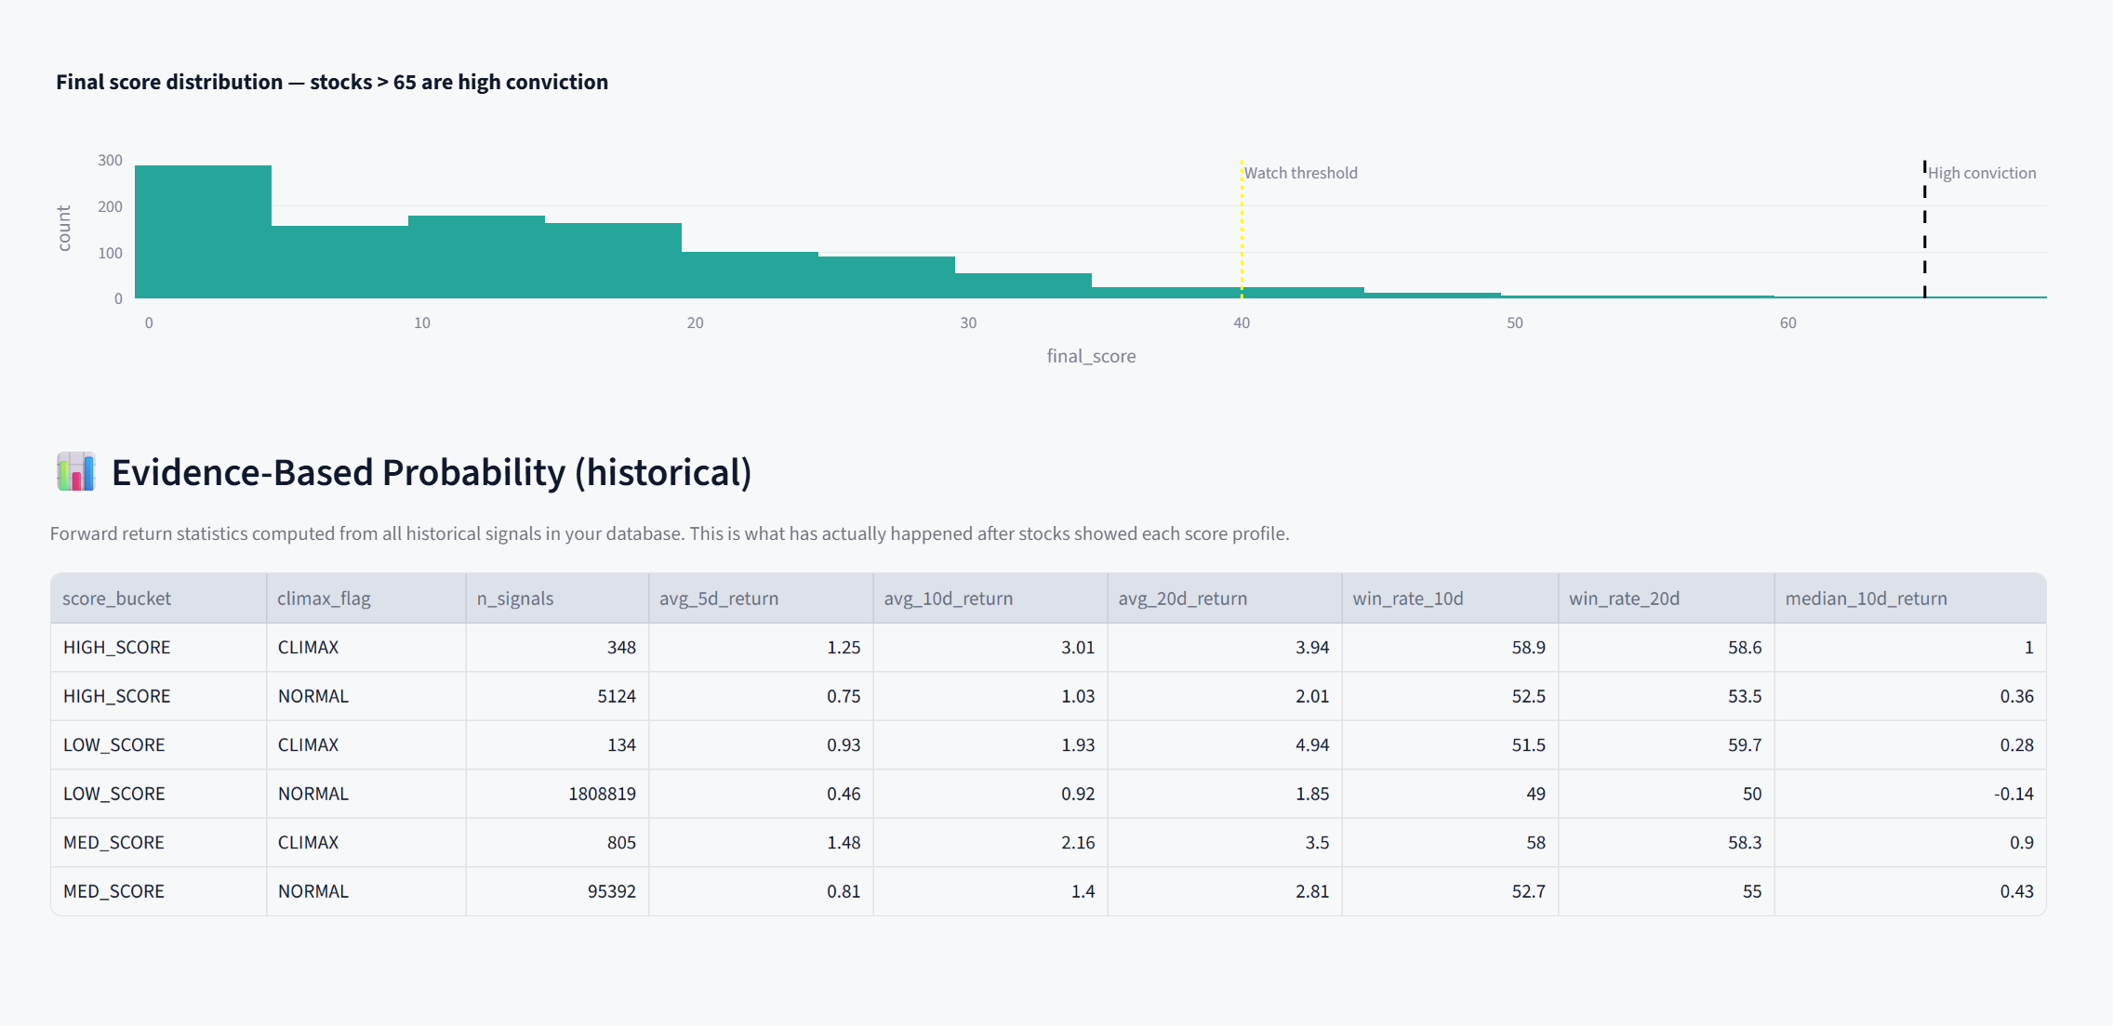This screenshot has width=2113, height=1026.
Task: Click the yellow Watch threshold dotted line
Action: [1242, 230]
